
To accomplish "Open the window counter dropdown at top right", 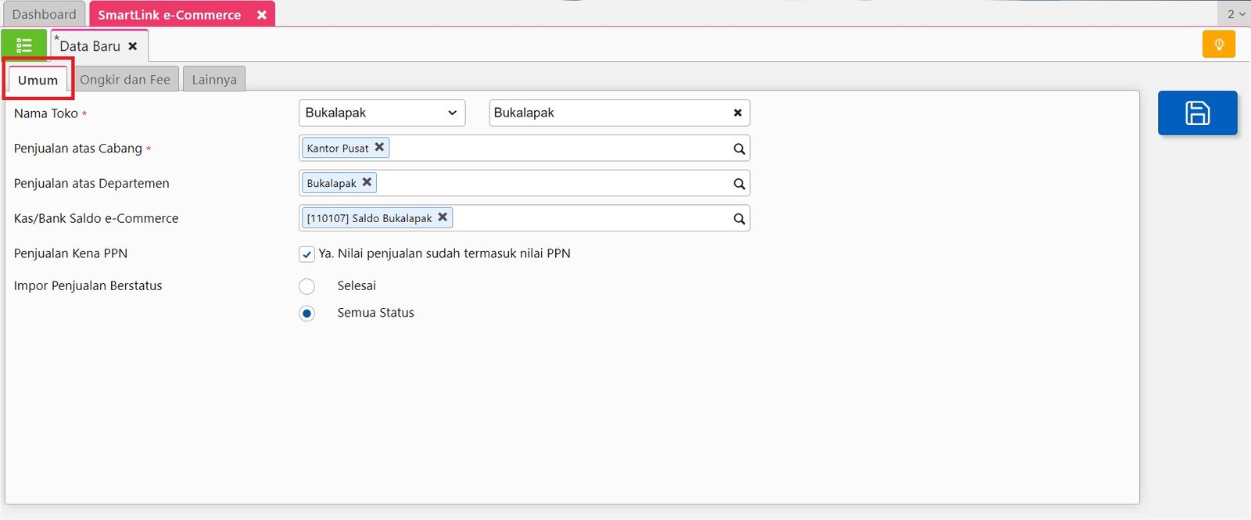I will [x=1235, y=14].
